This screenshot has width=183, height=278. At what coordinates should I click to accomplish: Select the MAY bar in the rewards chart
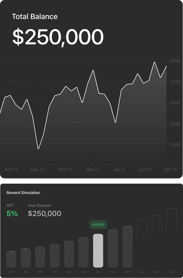69,254
